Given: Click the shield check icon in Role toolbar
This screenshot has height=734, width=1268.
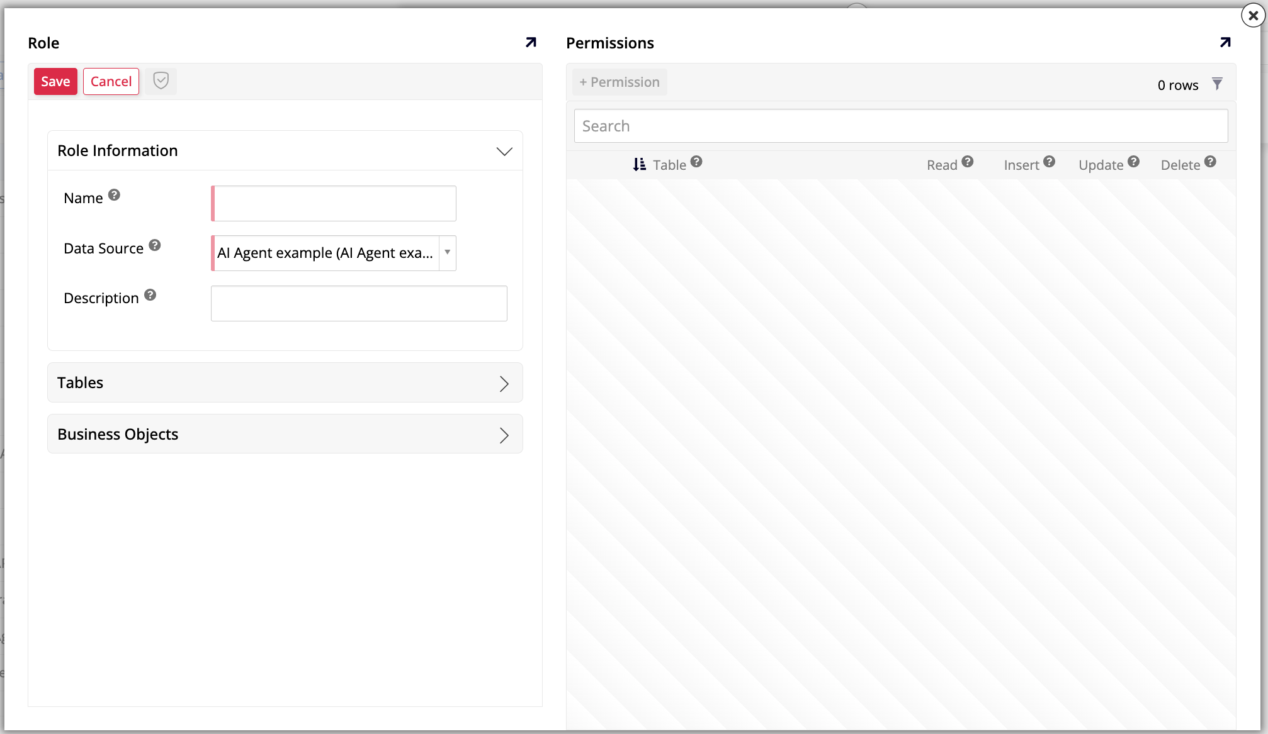Looking at the screenshot, I should [x=161, y=81].
